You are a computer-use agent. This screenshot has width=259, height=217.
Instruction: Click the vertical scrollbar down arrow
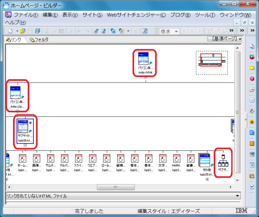[237, 180]
